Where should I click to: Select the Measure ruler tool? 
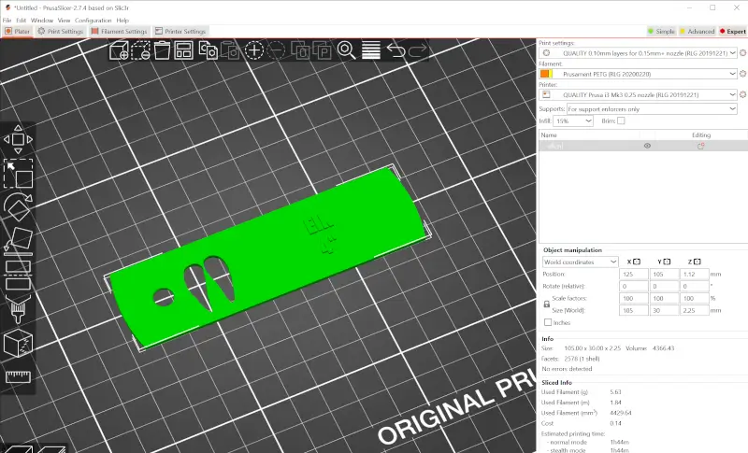tap(18, 376)
